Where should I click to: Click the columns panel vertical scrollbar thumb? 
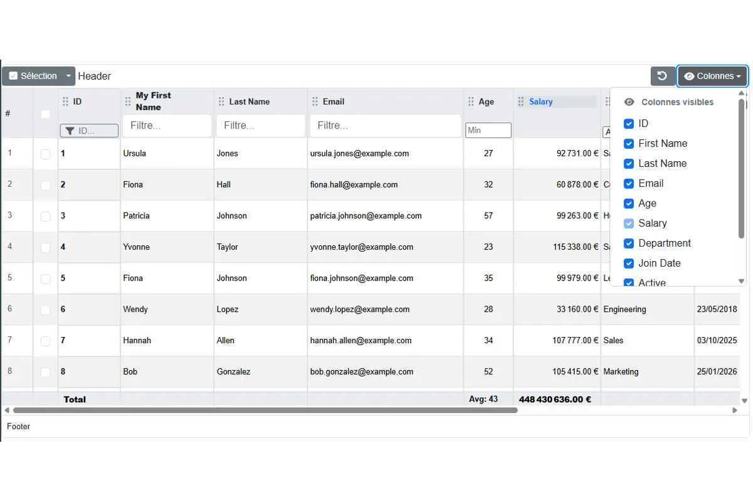click(741, 168)
